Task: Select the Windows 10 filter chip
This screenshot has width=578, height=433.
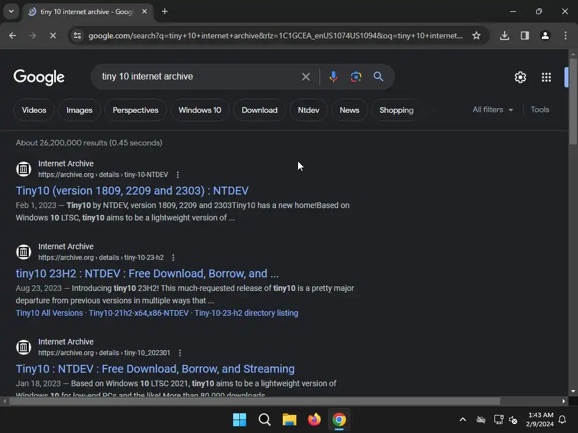Action: tap(200, 110)
